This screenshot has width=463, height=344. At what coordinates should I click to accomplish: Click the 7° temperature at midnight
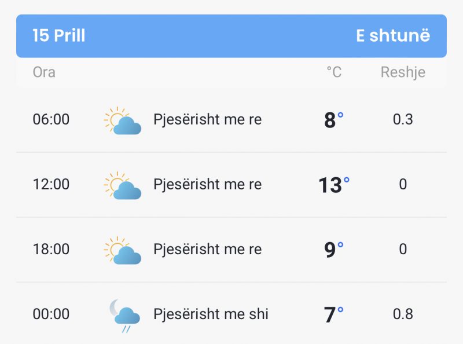pyautogui.click(x=334, y=315)
